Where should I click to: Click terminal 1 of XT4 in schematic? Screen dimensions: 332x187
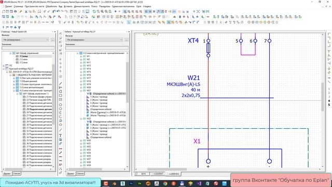tap(209, 41)
